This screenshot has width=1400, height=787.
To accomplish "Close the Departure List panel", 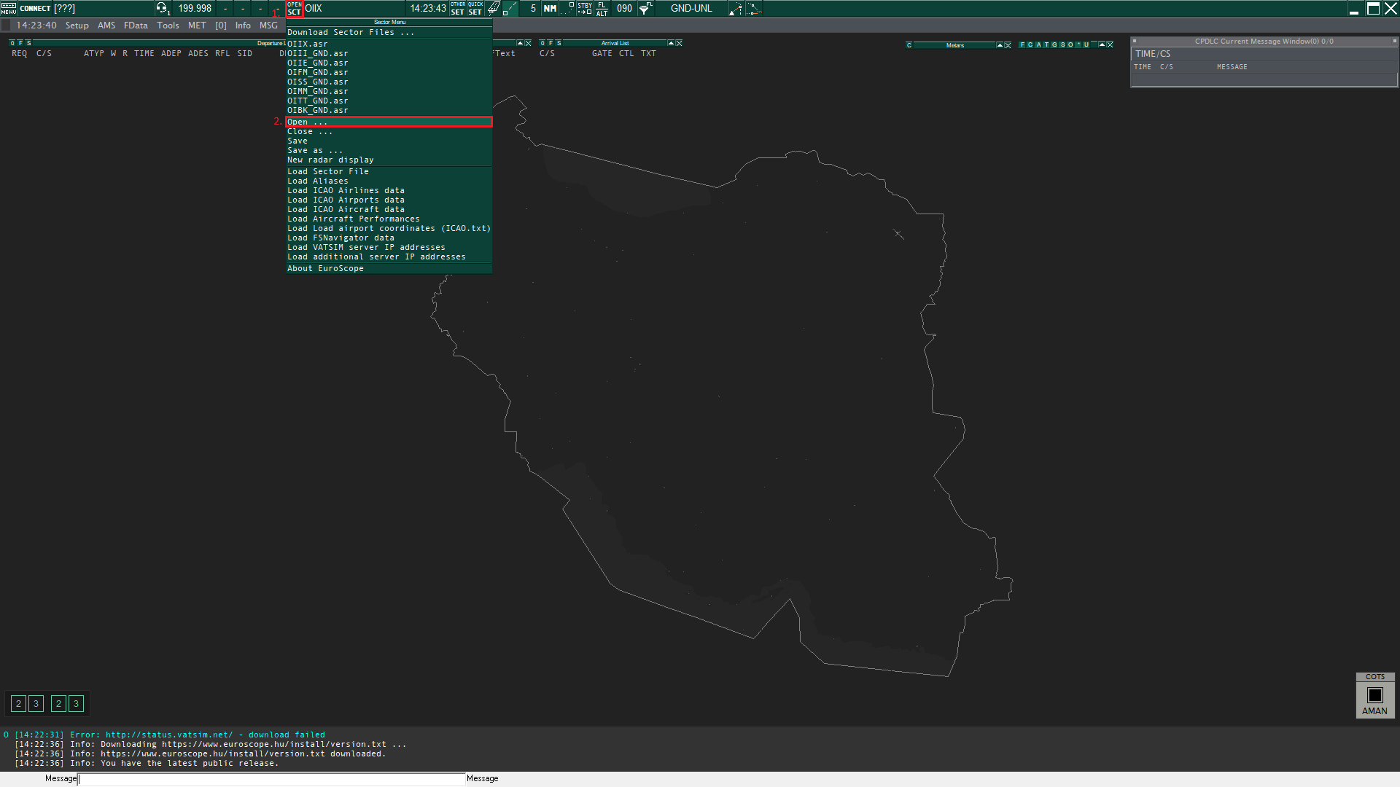I will 528,43.
